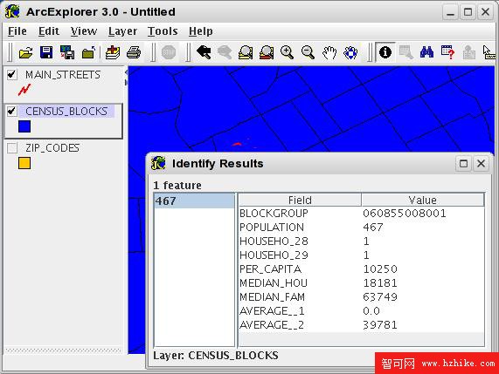Enable the ZIP_CODES layer checkbox
This screenshot has width=499, height=374.
[x=12, y=148]
